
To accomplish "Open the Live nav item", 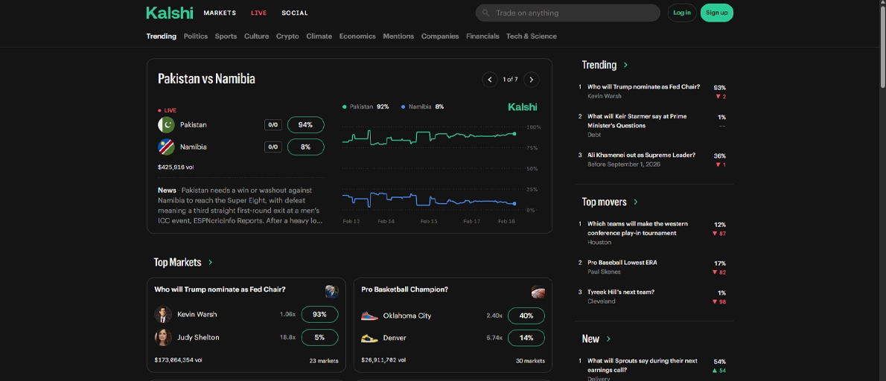I will tap(259, 13).
